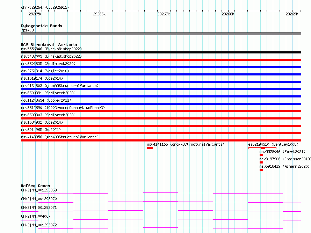Image resolution: width=311 pixels, height=233 pixels.
Task: Click the red nsv4143956 variant bar
Action: tap(161, 140)
